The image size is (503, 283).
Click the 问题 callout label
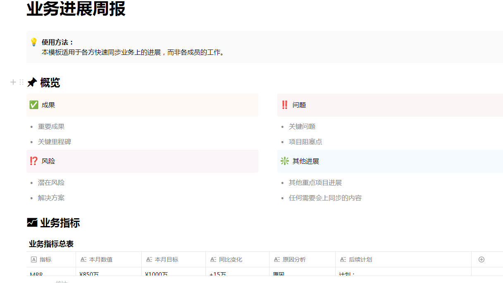[x=299, y=105]
